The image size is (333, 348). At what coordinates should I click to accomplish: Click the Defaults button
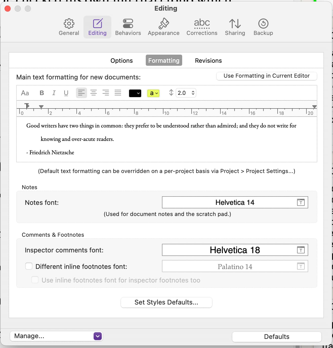click(277, 337)
